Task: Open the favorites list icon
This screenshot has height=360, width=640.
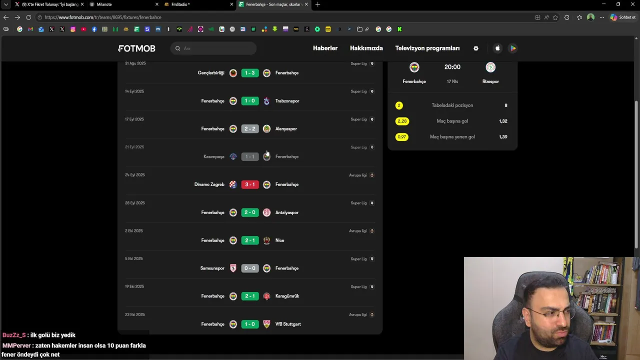Action: tap(579, 17)
